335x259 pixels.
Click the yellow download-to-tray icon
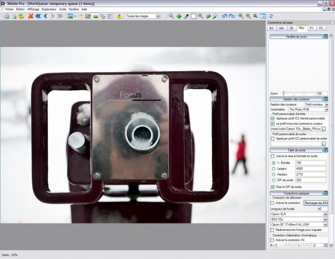tap(21, 16)
